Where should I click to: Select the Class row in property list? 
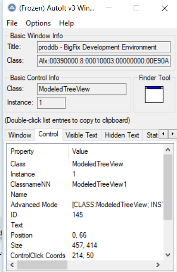coord(85,164)
